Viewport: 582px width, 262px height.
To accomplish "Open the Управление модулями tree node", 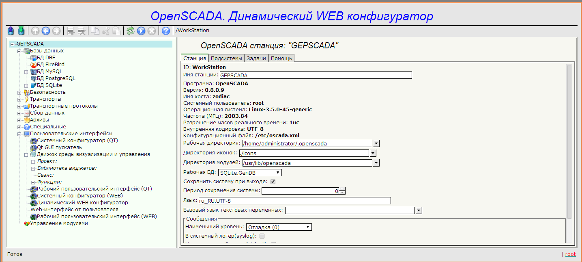I will pos(58,223).
